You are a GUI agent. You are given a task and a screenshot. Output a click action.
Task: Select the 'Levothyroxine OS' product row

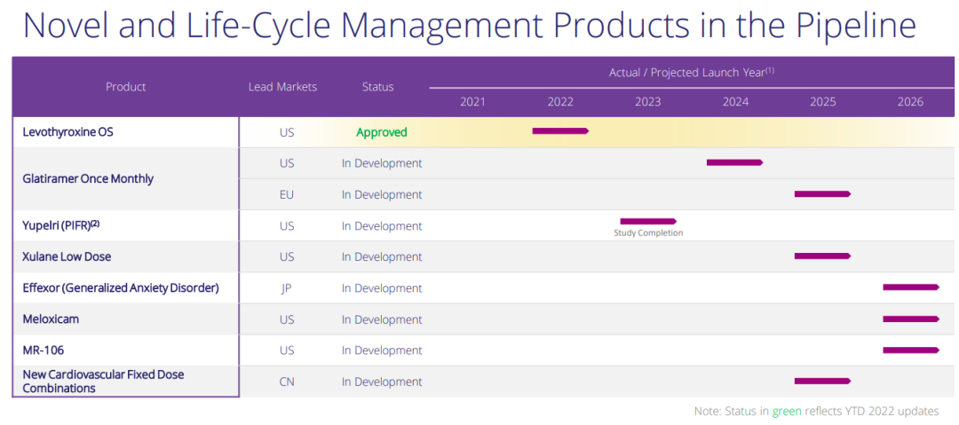(x=483, y=132)
